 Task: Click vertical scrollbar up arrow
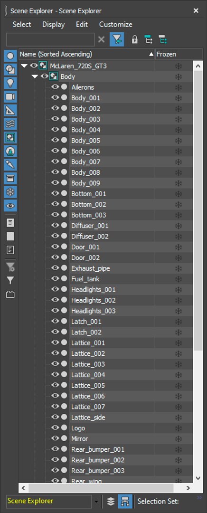tap(198, 66)
